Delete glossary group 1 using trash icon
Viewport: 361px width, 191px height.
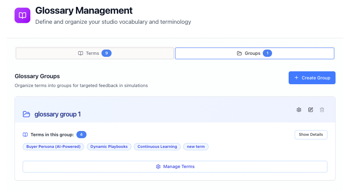pyautogui.click(x=322, y=110)
